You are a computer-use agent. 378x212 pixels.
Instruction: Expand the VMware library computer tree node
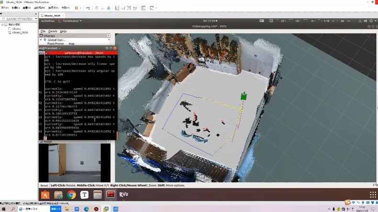pos(2,24)
